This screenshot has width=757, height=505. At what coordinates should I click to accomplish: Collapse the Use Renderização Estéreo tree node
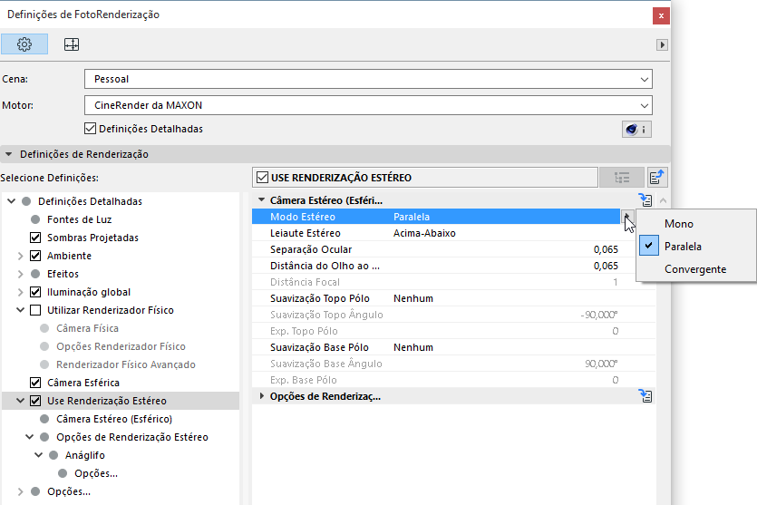click(20, 401)
